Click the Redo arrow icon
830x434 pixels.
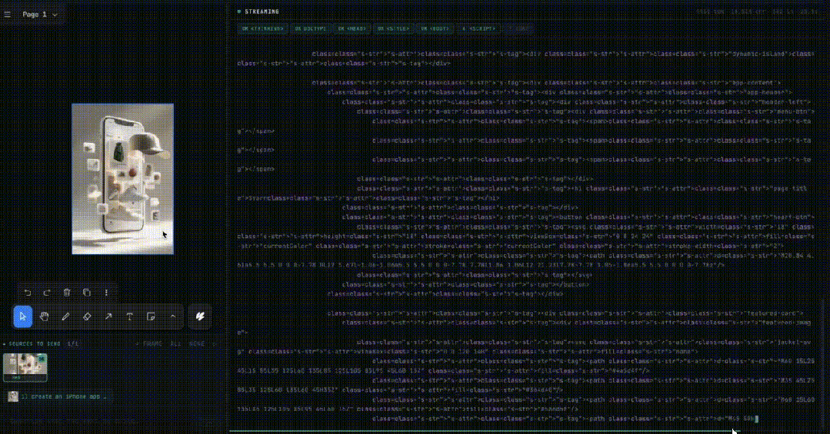tap(47, 293)
